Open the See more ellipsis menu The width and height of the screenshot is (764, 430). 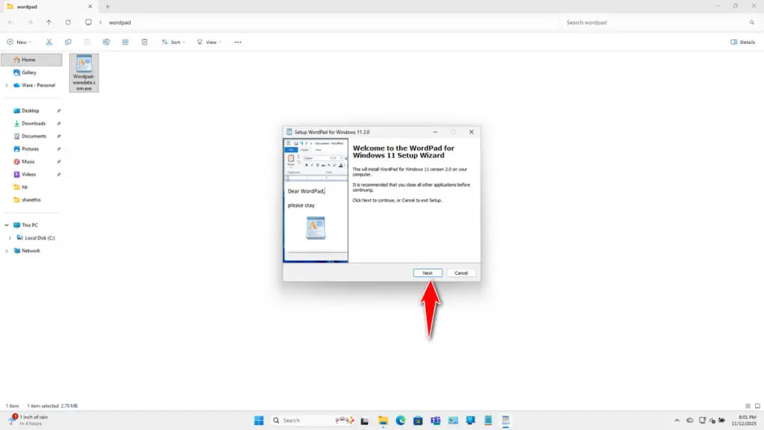(x=238, y=43)
